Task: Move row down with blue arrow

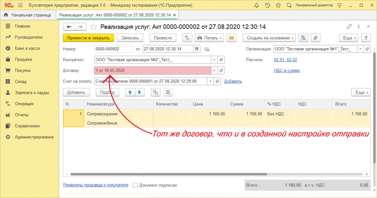Action: pyautogui.click(x=140, y=93)
